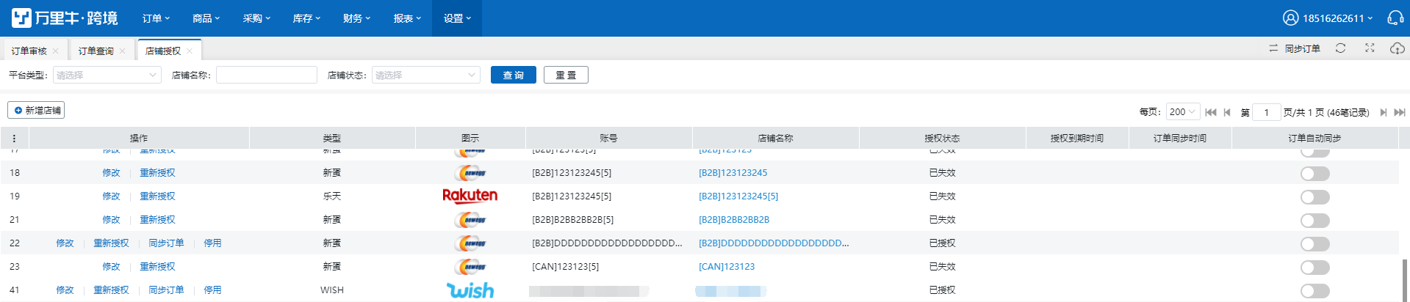Image resolution: width=1410 pixels, height=302 pixels.
Task: Open the customer service headset icon
Action: 1395,18
